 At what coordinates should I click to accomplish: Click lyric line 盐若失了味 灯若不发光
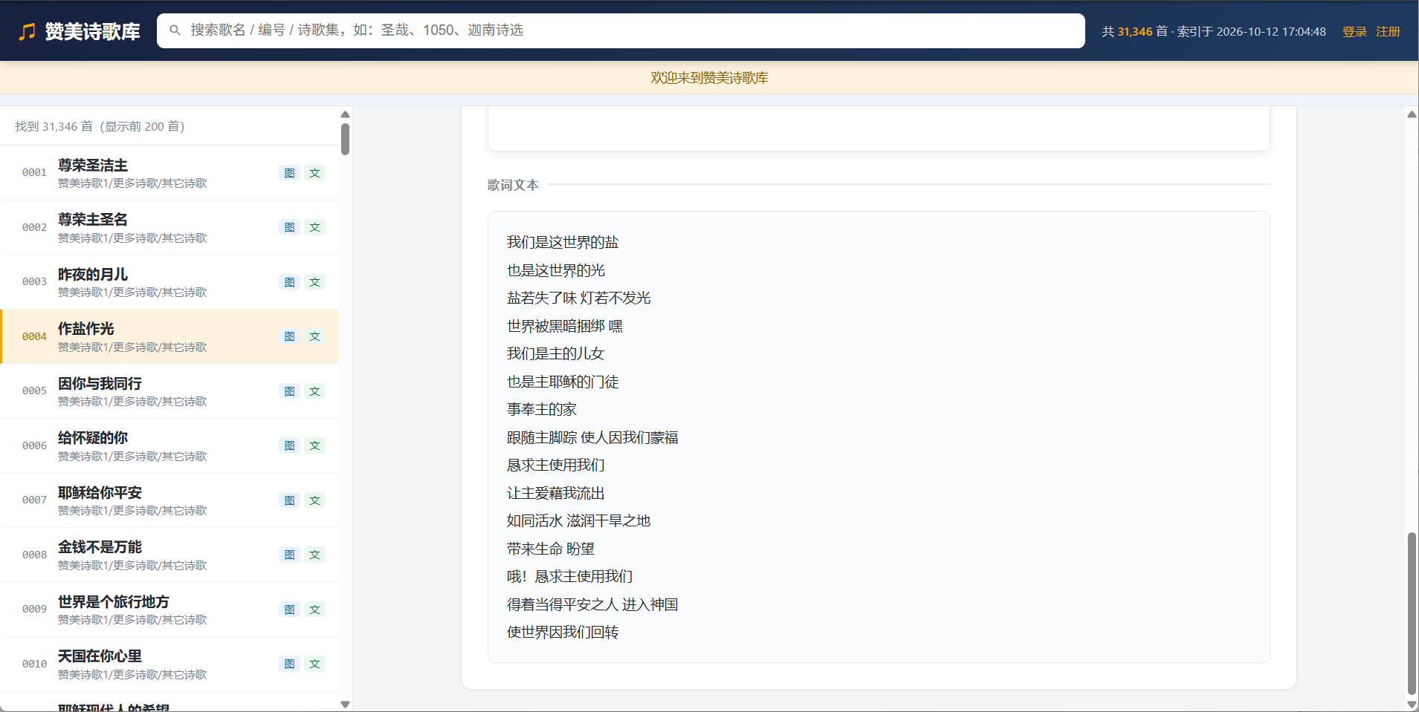[579, 298]
